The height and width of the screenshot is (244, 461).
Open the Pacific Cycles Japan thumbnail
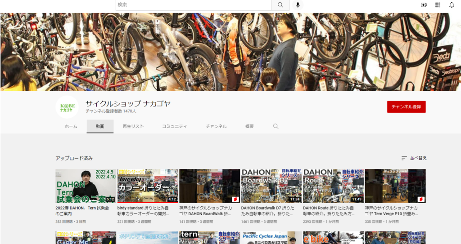[271, 238]
